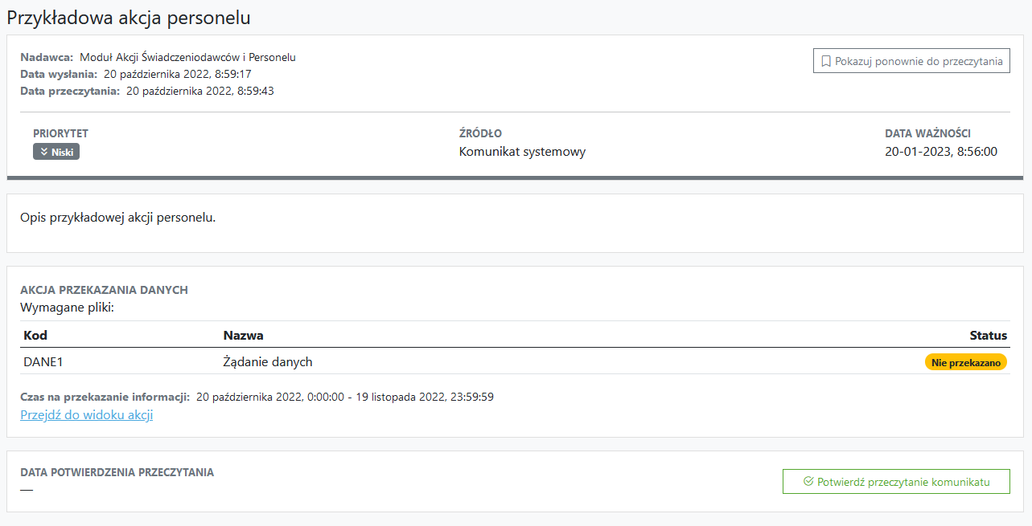Click the yellow Nie przekazano status badge
The height and width of the screenshot is (526, 1032).
965,362
